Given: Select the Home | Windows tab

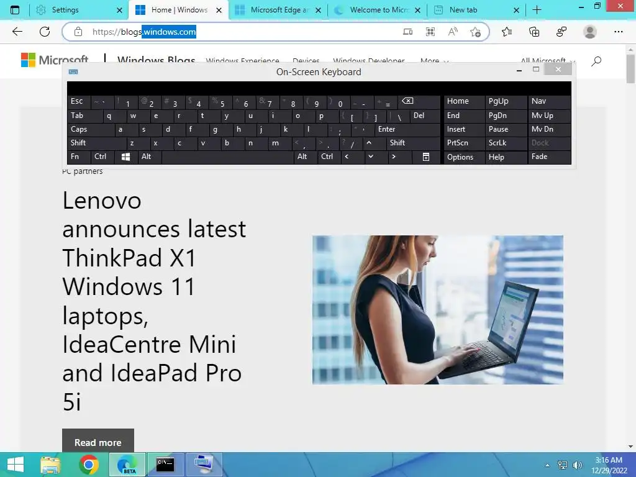Looking at the screenshot, I should coord(179,10).
